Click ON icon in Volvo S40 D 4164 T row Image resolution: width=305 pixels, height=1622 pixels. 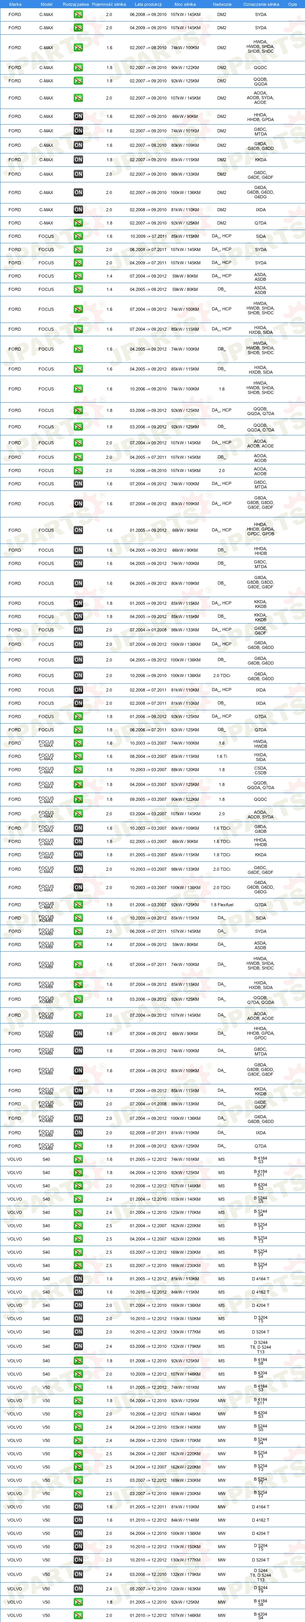pos(78,1279)
